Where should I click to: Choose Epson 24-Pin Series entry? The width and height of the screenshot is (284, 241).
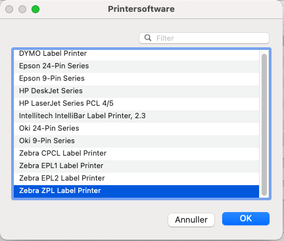coord(136,66)
